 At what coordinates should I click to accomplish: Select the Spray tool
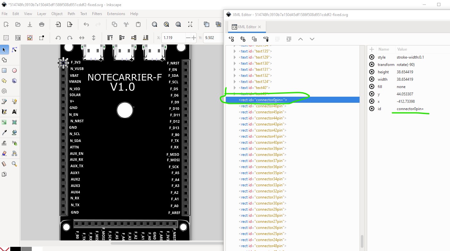point(14,143)
